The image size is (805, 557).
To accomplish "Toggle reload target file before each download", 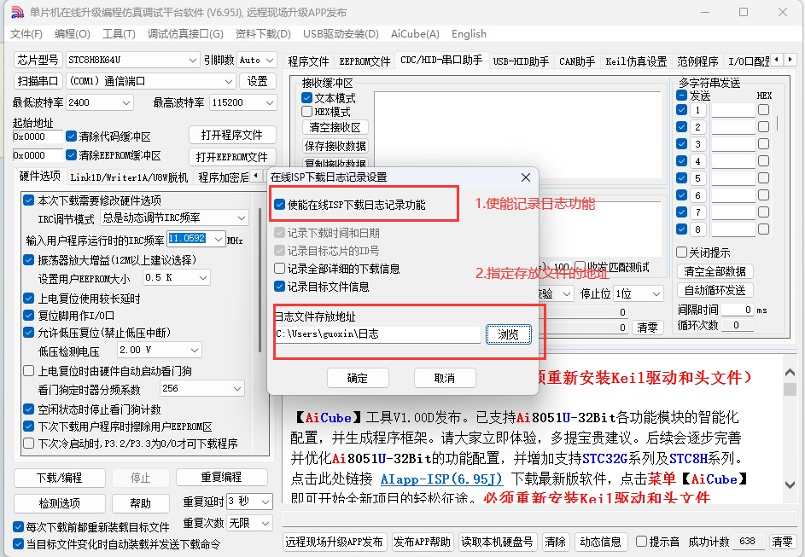I will click(x=18, y=527).
